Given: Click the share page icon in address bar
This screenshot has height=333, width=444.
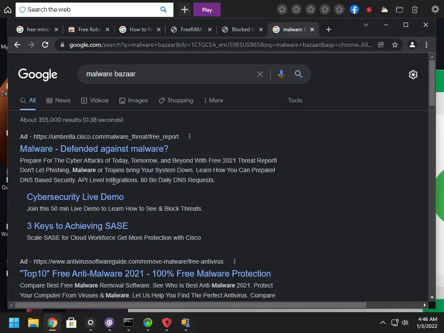Looking at the screenshot, I should [381, 45].
